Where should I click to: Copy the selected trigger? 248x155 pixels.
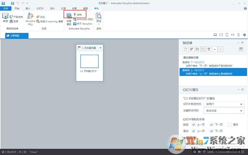pos(197,49)
